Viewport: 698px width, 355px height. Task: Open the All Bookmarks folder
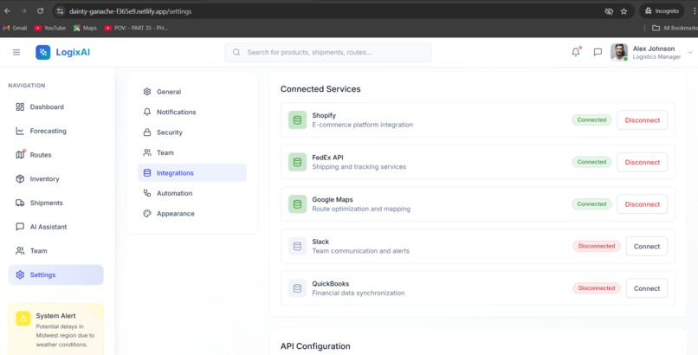(675, 28)
